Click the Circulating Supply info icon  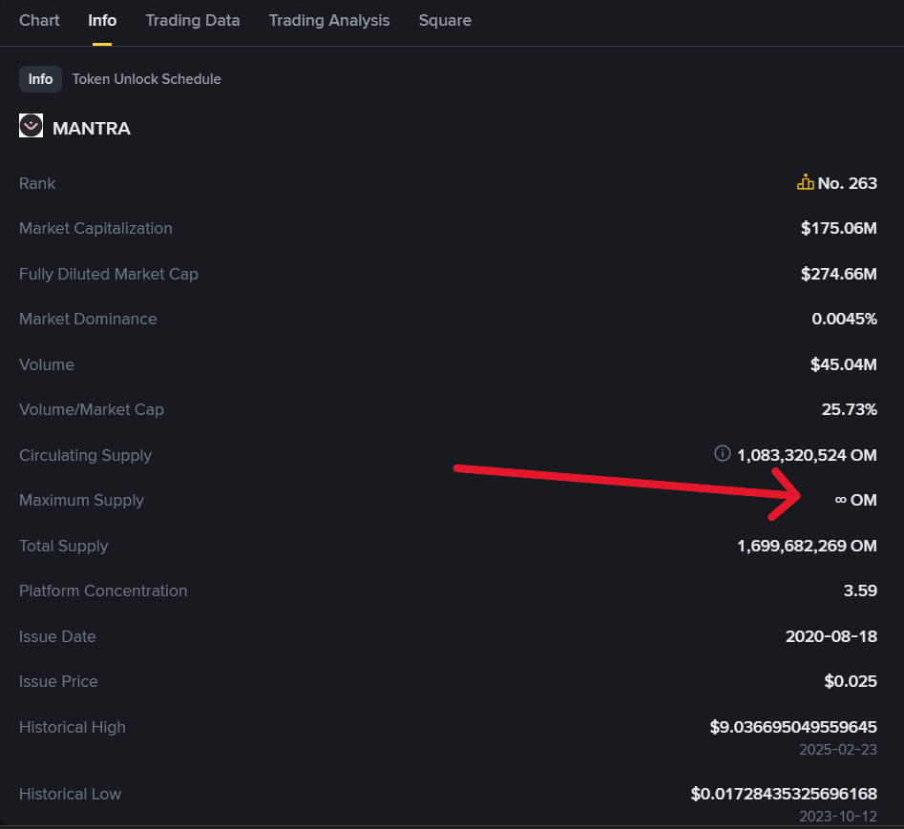tap(723, 454)
